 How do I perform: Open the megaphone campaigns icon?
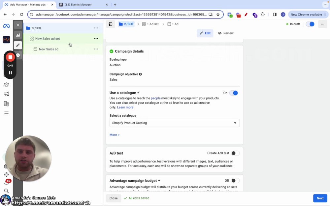tap(6, 94)
